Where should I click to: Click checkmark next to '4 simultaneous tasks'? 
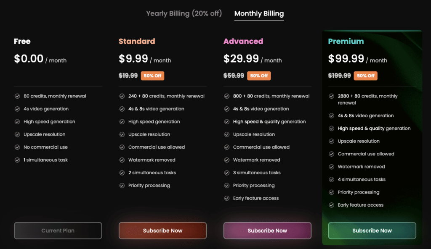pyautogui.click(x=332, y=180)
